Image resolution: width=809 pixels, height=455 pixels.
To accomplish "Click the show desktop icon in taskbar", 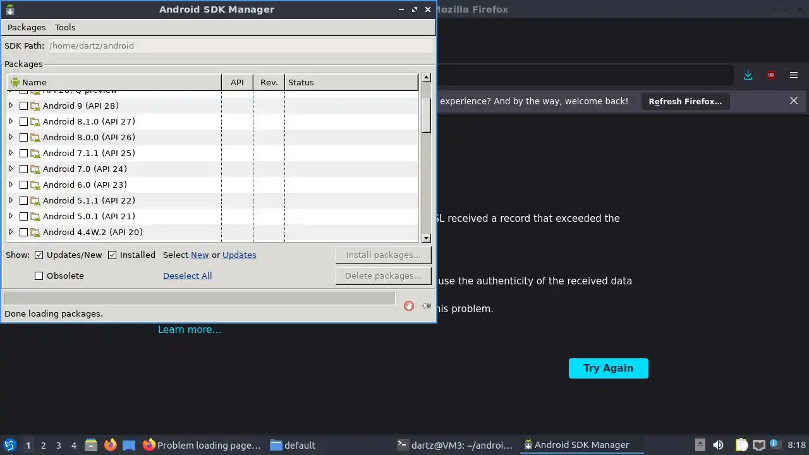I will pyautogui.click(x=129, y=445).
